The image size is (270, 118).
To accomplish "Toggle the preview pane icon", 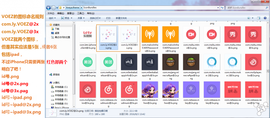I will [258, 18].
